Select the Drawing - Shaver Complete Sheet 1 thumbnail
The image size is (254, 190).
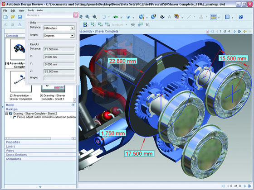point(53,88)
